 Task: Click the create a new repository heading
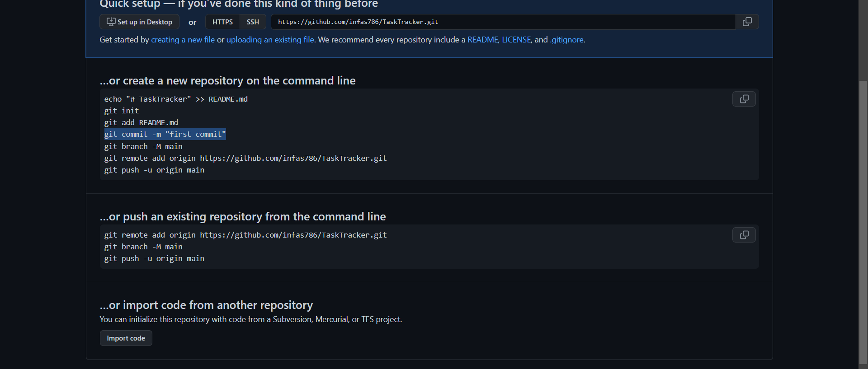click(227, 80)
